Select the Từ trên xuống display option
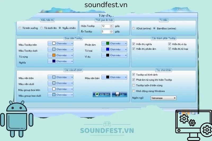 [20, 28]
